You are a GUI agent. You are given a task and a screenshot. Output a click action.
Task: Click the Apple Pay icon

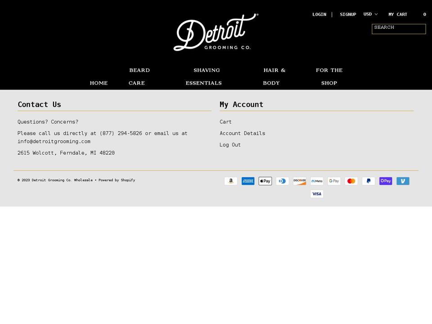[265, 181]
